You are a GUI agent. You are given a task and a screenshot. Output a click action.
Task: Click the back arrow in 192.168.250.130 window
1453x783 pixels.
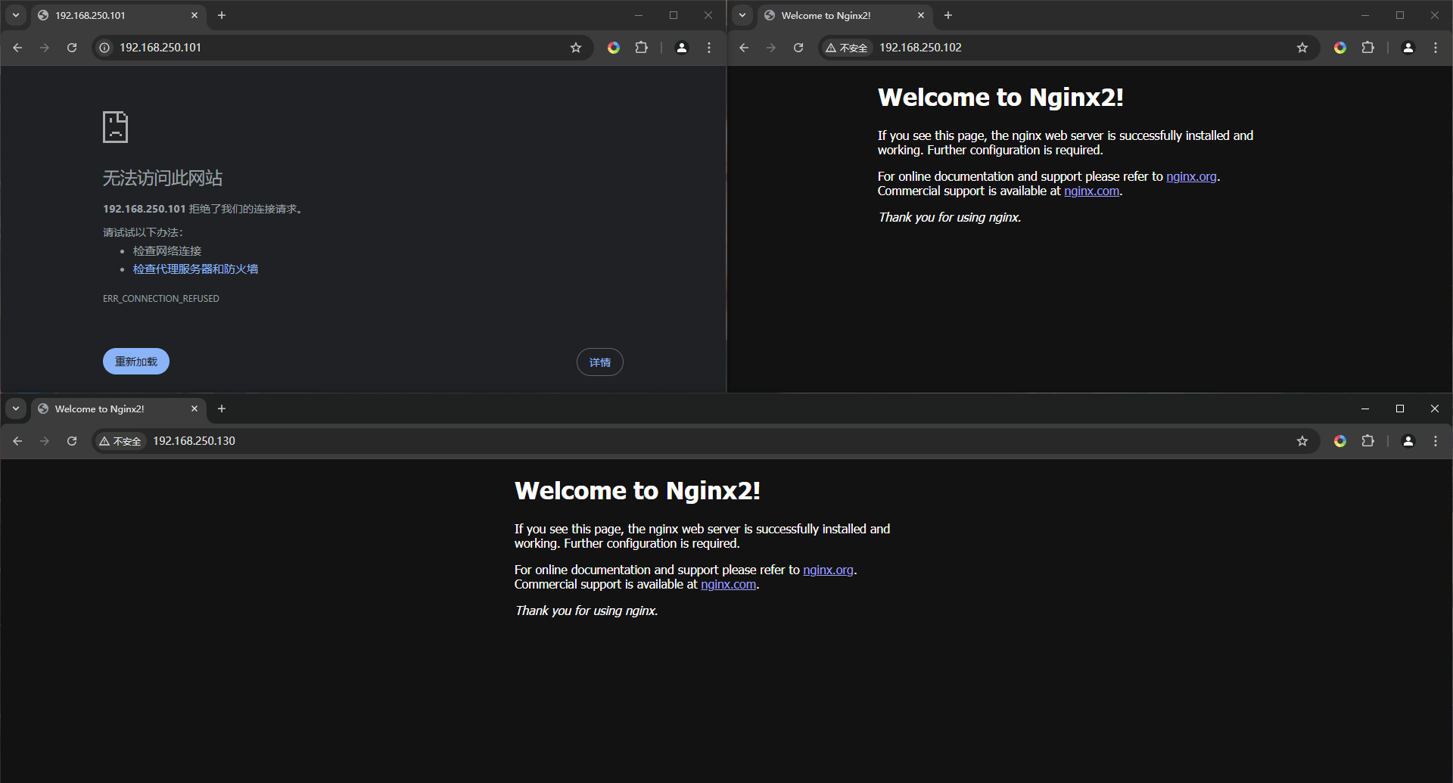(17, 441)
